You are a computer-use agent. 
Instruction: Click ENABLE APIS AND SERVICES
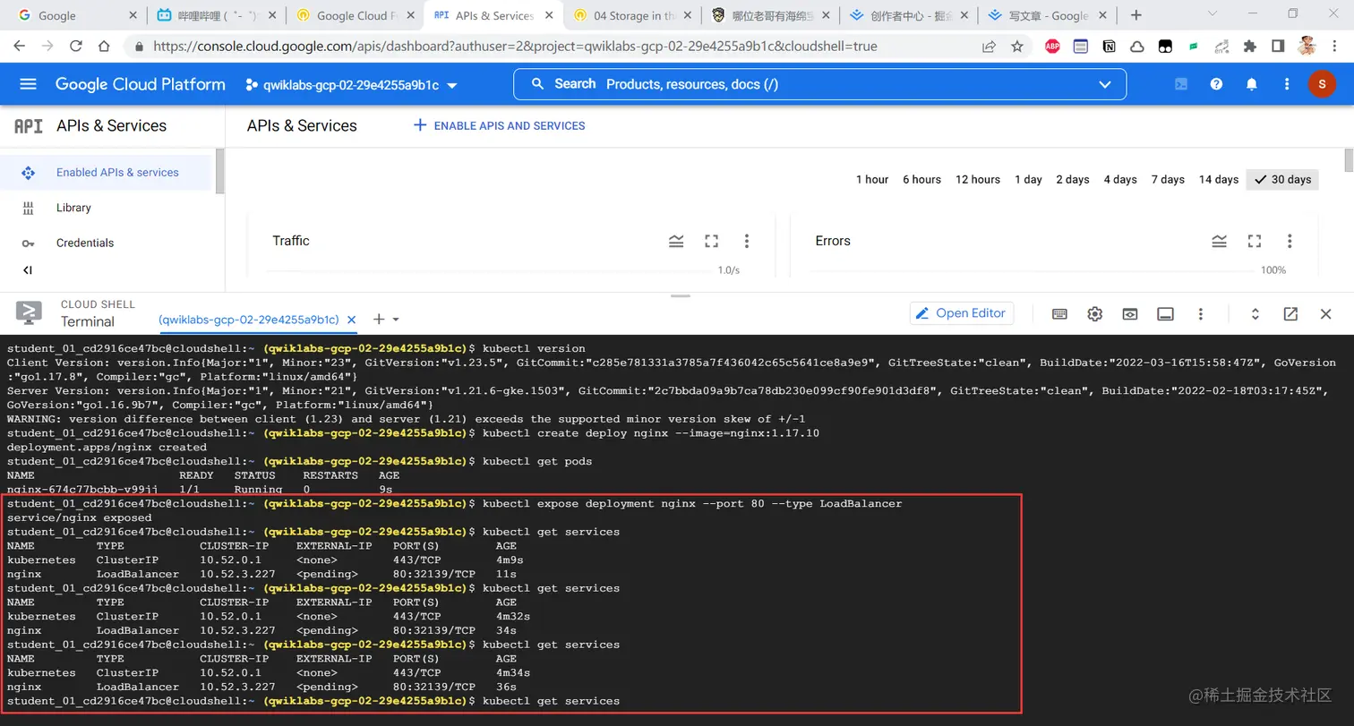coord(499,126)
